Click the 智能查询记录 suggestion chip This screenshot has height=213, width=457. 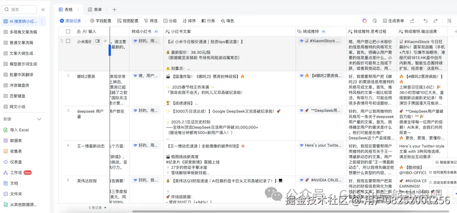pyautogui.click(x=445, y=162)
